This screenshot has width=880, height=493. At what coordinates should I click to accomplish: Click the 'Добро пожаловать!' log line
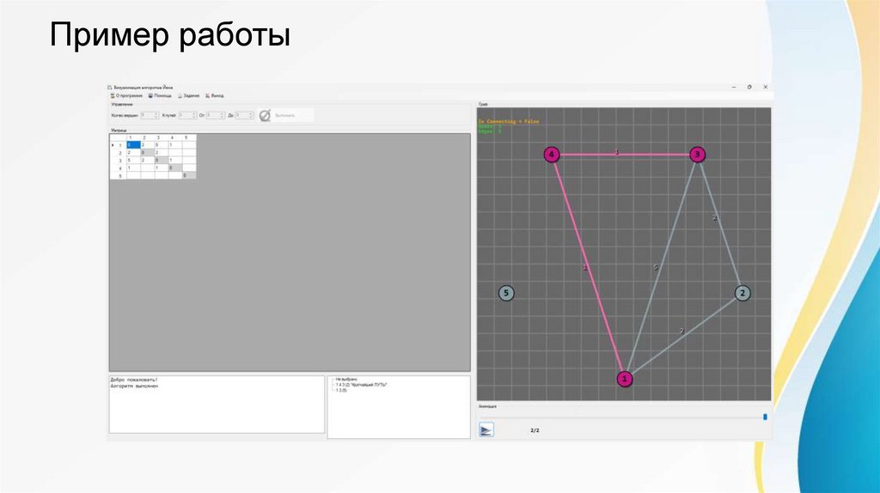coord(134,380)
